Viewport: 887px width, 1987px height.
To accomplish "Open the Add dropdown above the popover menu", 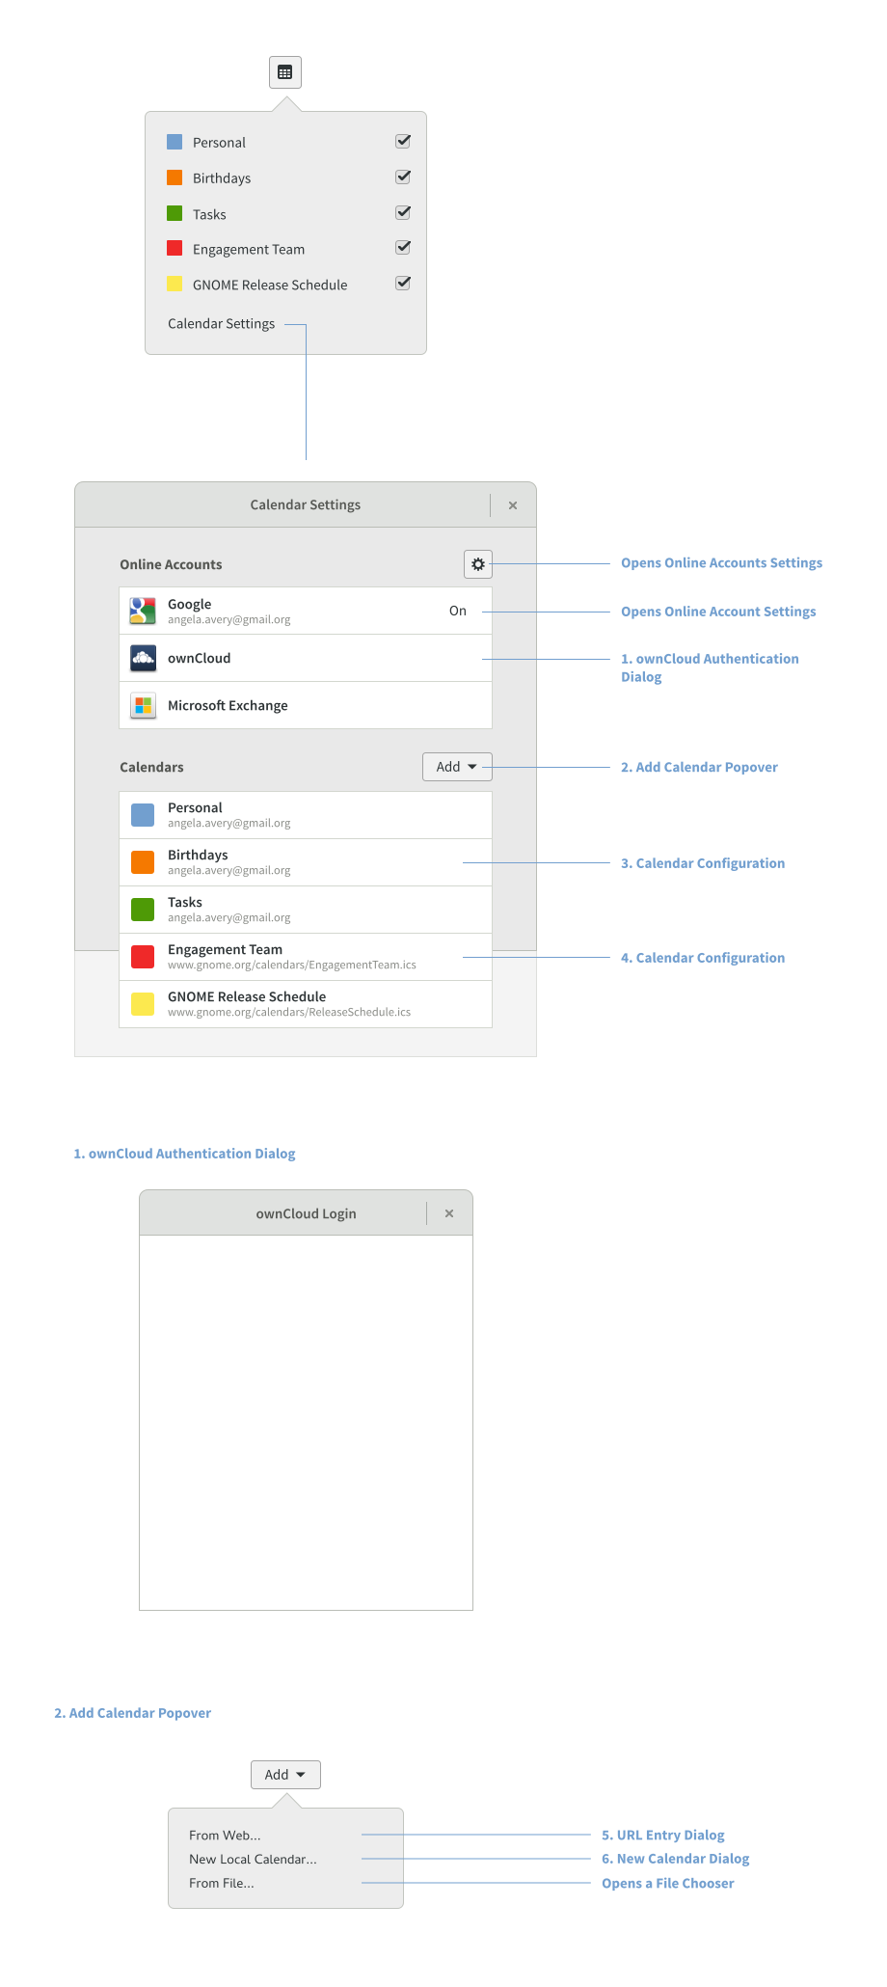I will click(285, 1775).
